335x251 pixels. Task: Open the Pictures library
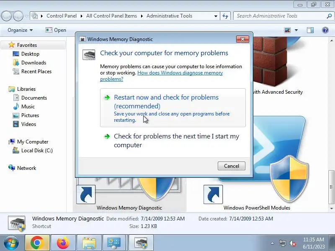30,115
